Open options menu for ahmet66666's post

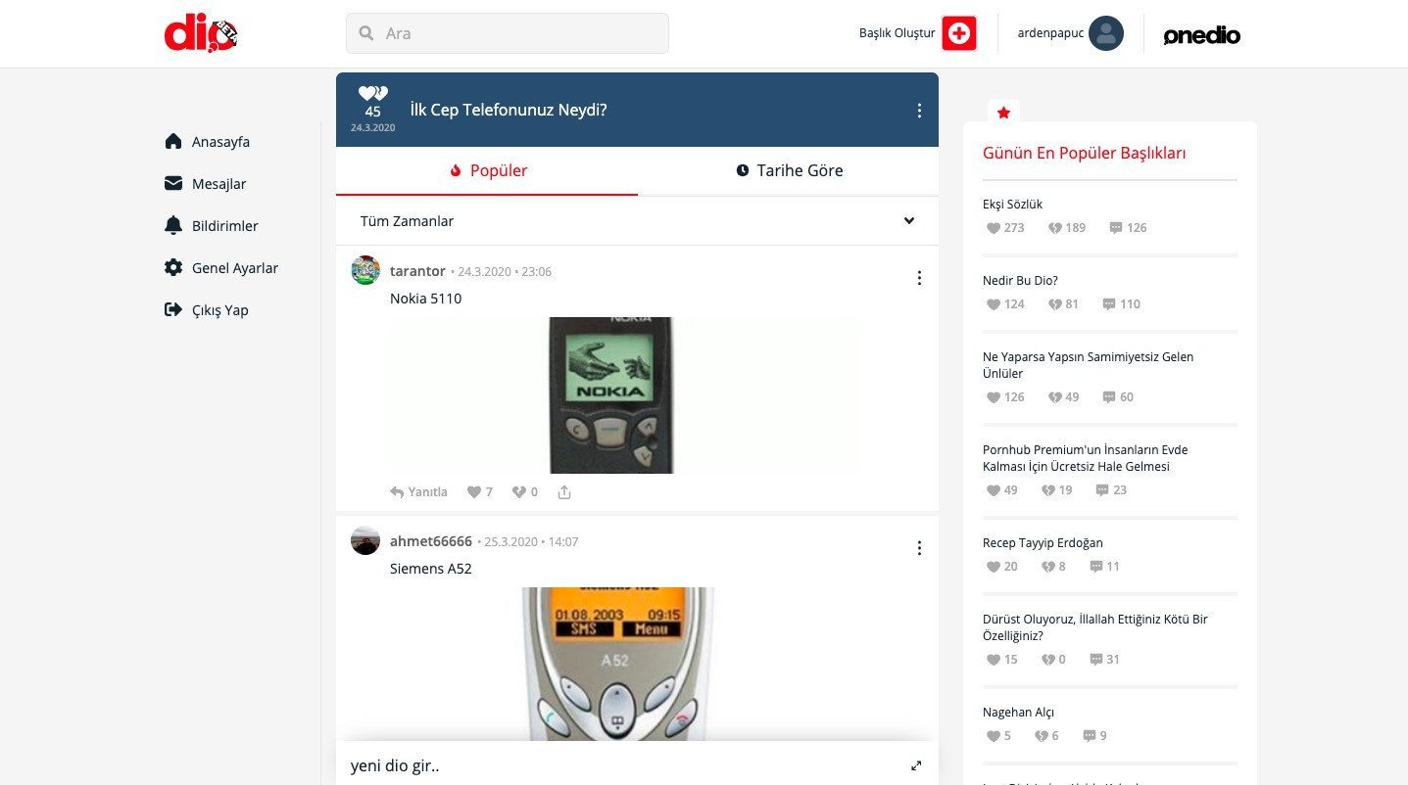coord(919,548)
